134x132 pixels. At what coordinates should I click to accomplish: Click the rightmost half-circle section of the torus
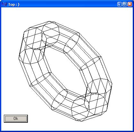coord(99,86)
